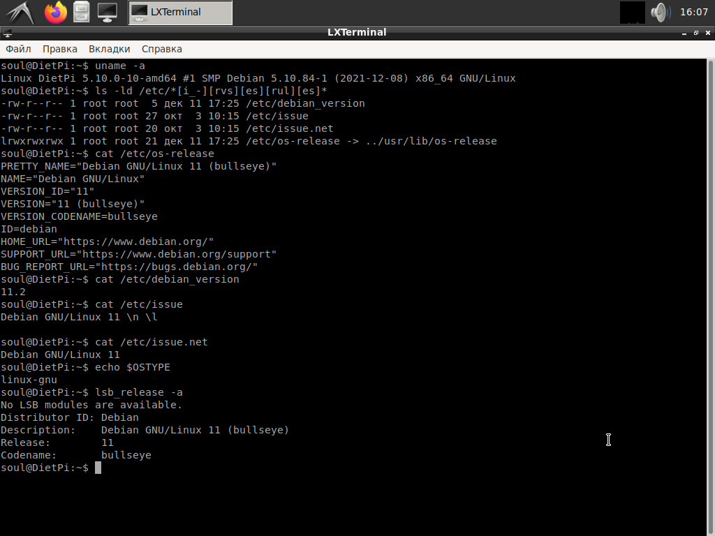The width and height of the screenshot is (715, 536).
Task: Click the HOME_URL debian.org line
Action: pyautogui.click(x=107, y=241)
